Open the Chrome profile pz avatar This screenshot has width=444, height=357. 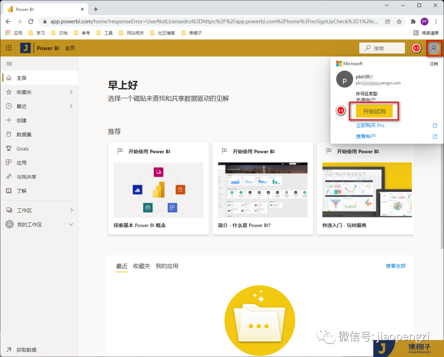(x=424, y=21)
